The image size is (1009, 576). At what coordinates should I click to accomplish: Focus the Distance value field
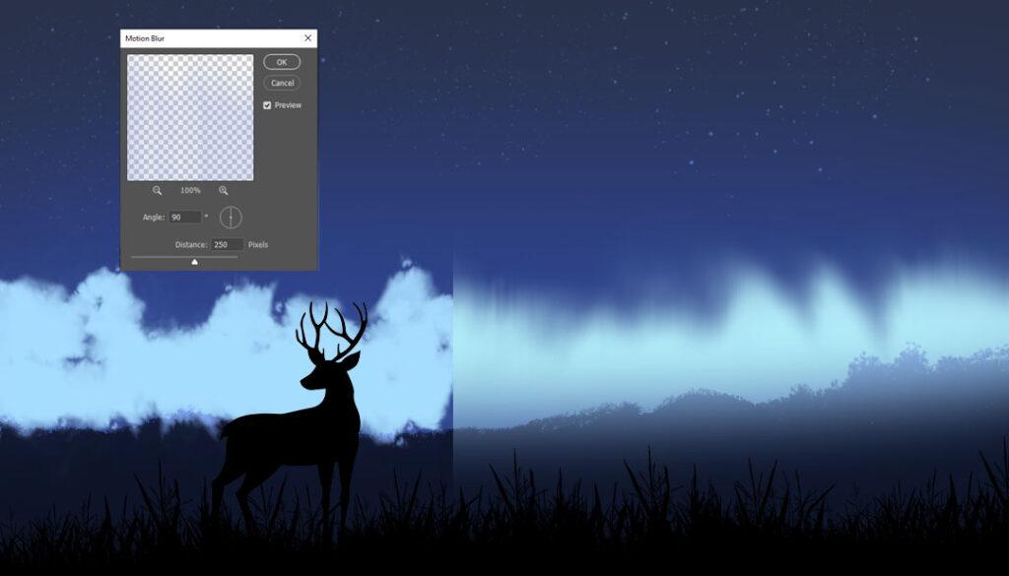click(228, 244)
